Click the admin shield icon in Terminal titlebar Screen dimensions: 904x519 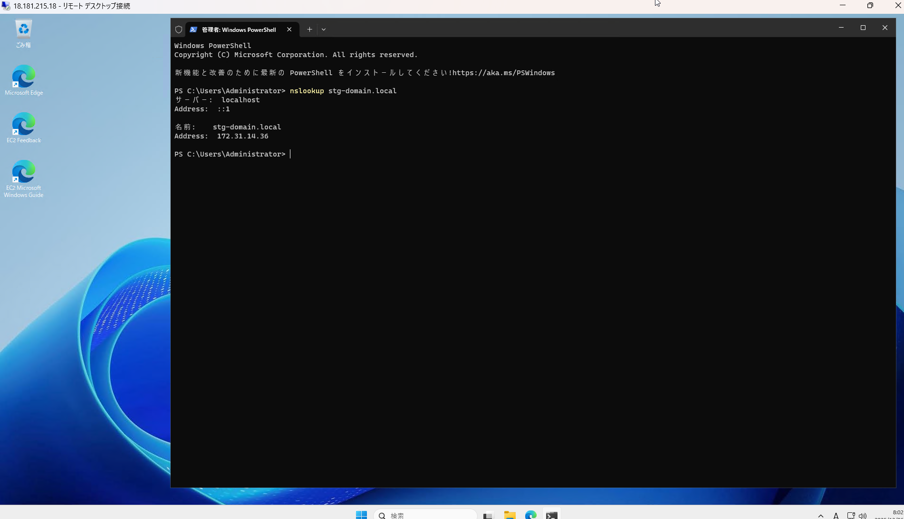[x=178, y=29]
